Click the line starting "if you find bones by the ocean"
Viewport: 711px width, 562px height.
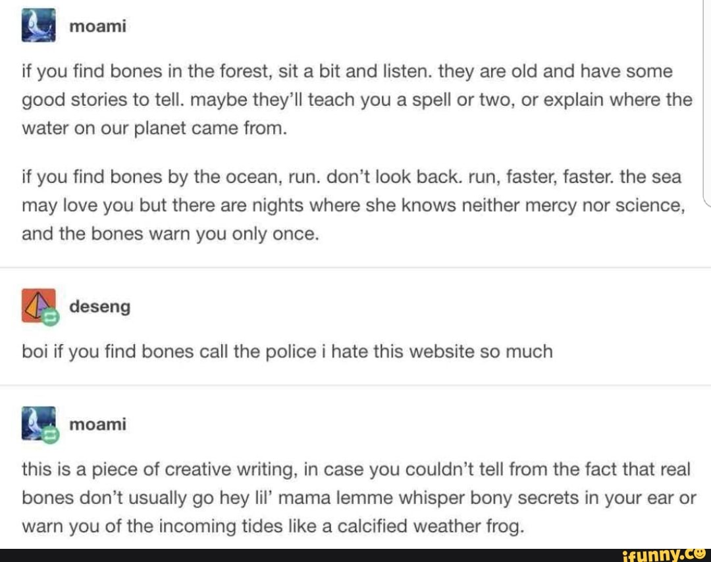point(352,177)
